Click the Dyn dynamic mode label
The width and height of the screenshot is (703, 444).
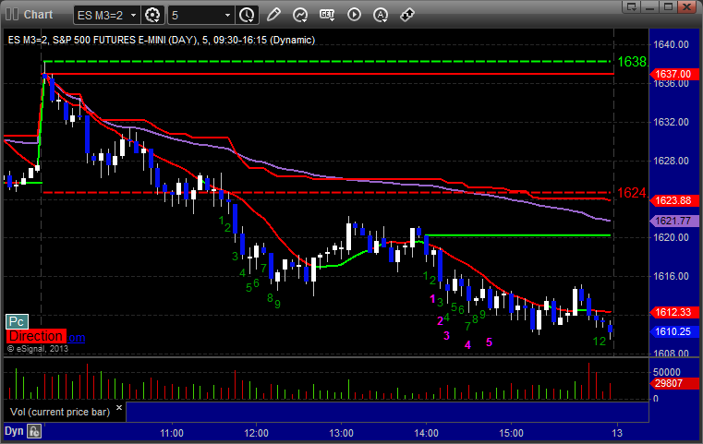pyautogui.click(x=14, y=431)
